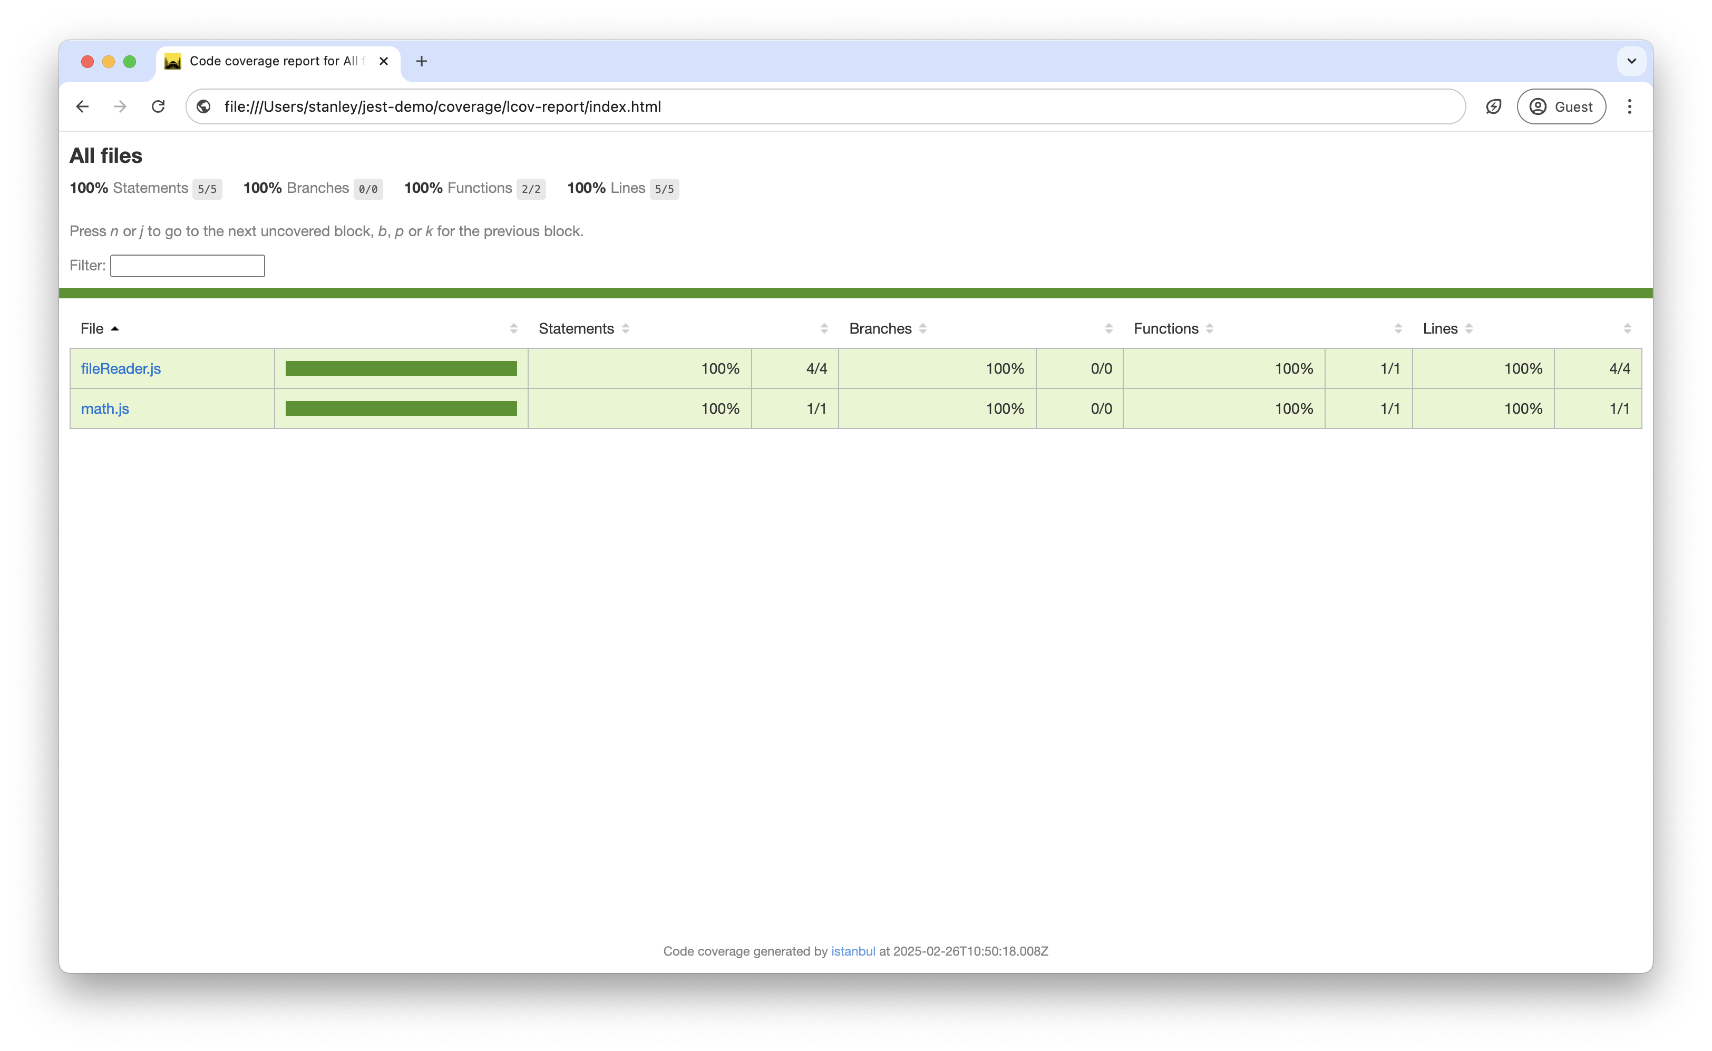The image size is (1712, 1051).
Task: Open the math.js coverage details
Action: [x=105, y=408]
